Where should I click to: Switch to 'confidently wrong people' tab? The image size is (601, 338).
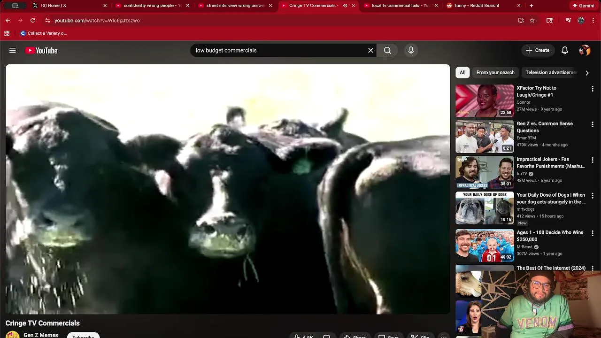tap(151, 6)
